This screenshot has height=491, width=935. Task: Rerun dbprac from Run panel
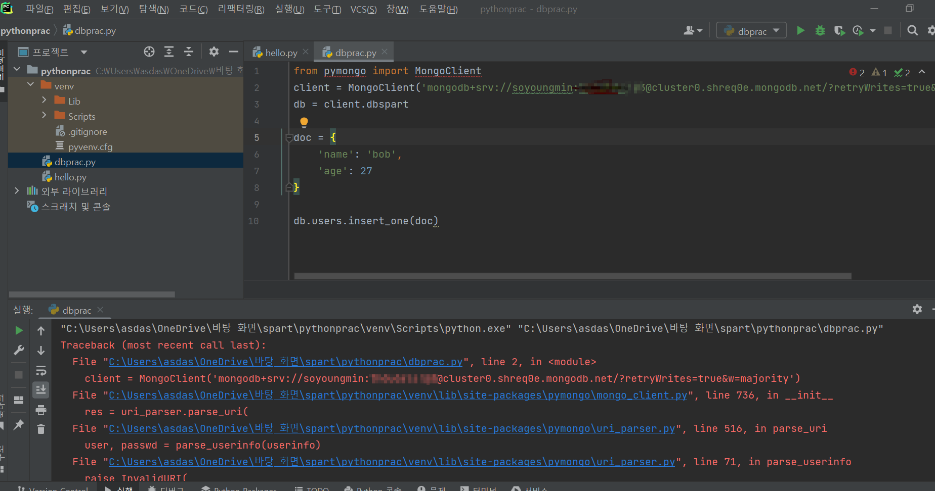[19, 330]
